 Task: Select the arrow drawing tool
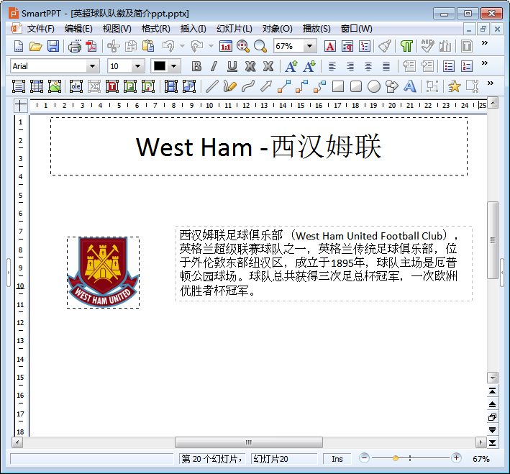pos(266,86)
